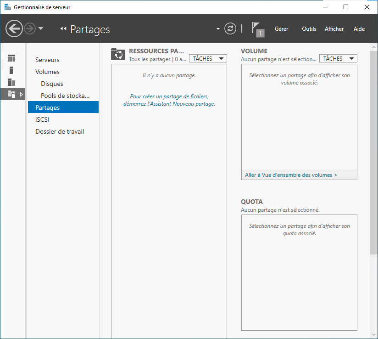
Task: Open the notifications flag
Action: [257, 29]
